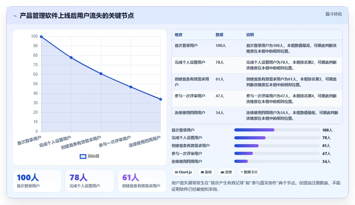Click the 维度 column header
Viewport: 355px width, 205px height.
coord(178,35)
